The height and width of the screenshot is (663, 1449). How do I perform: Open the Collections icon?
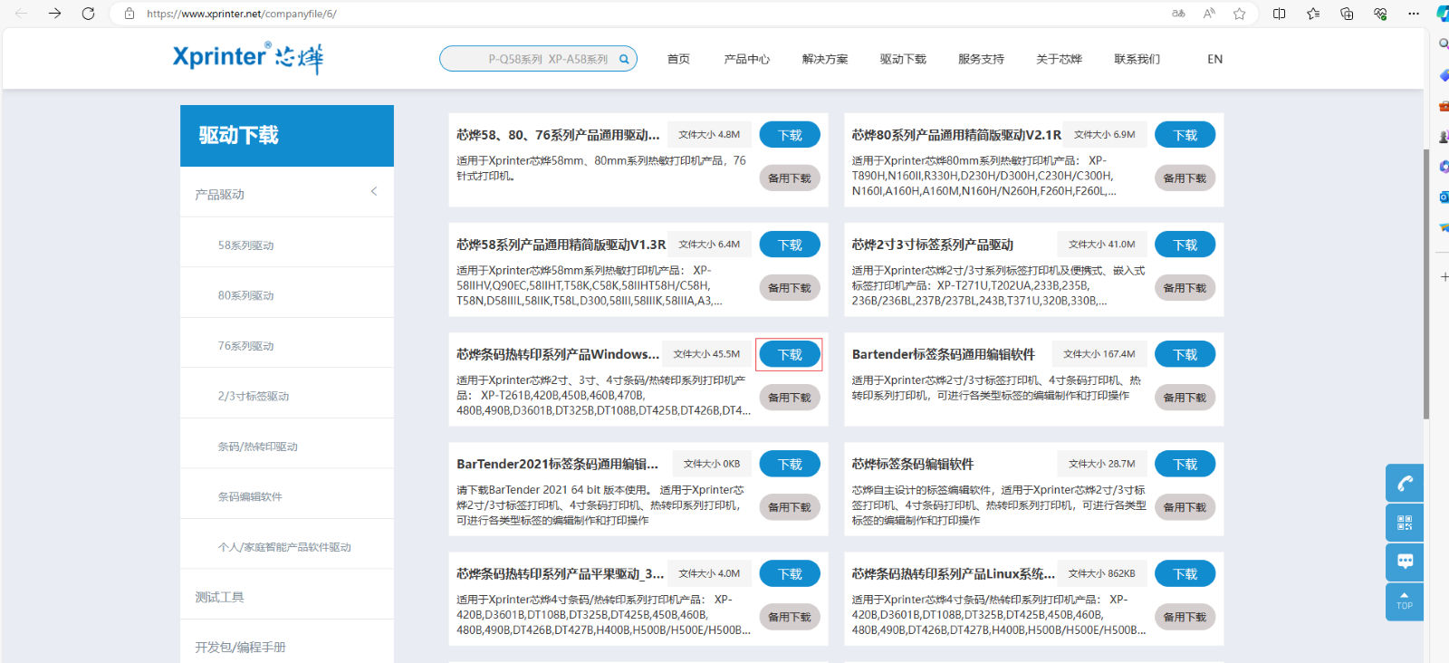(x=1347, y=14)
